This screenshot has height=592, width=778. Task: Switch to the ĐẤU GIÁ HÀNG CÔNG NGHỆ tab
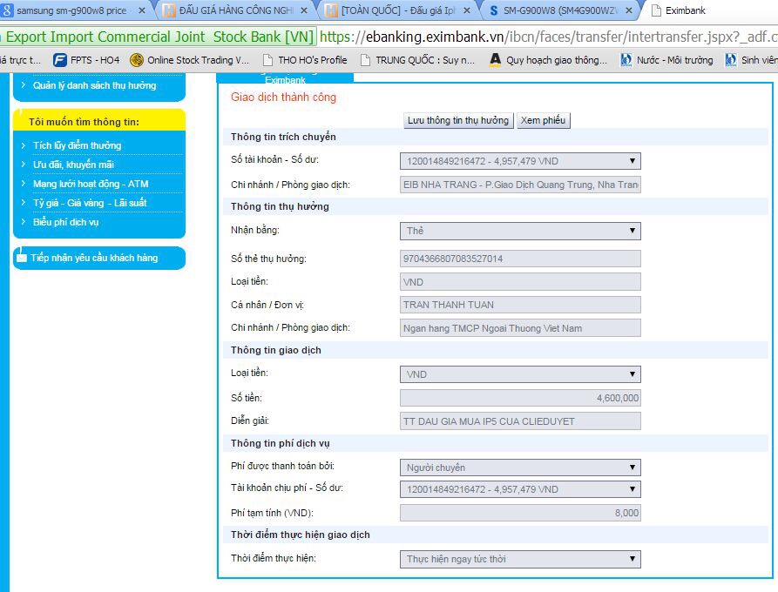(235, 10)
